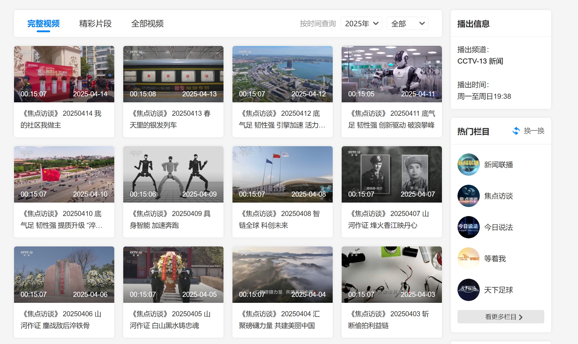Screen dimensions: 578x344
Task: Click the 看更多栏目 button
Action: pos(500,317)
